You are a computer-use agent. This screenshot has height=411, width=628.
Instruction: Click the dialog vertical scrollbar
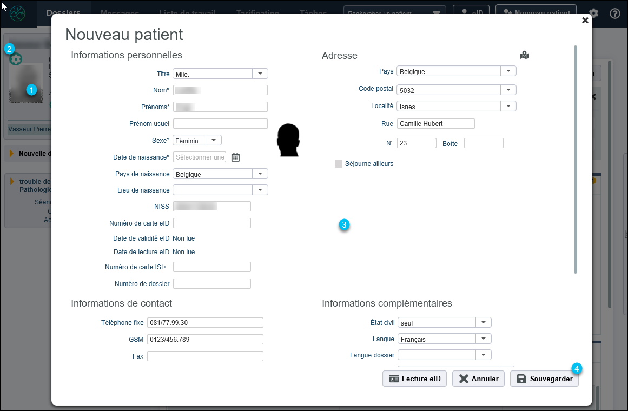pos(576,160)
